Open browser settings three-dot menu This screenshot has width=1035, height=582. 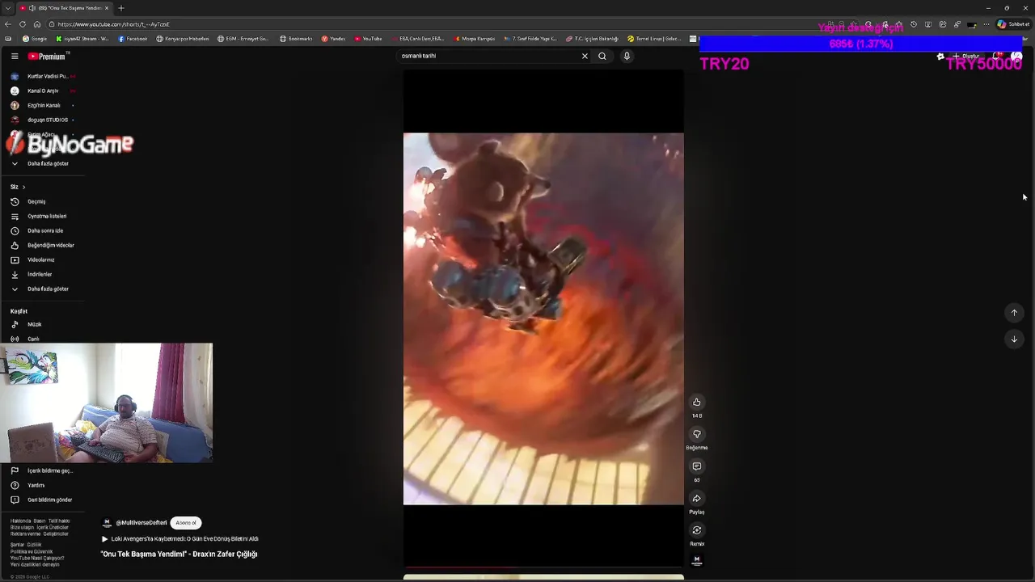coord(986,24)
